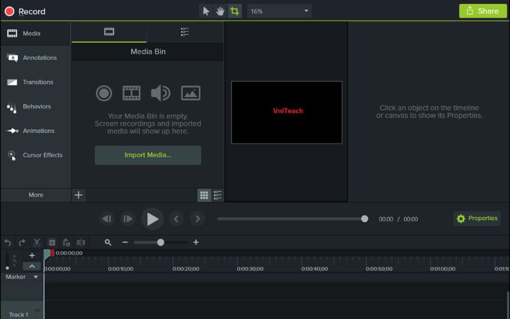
Task: Click the 0:00:20;00 timeline ruler mark
Action: (x=186, y=269)
